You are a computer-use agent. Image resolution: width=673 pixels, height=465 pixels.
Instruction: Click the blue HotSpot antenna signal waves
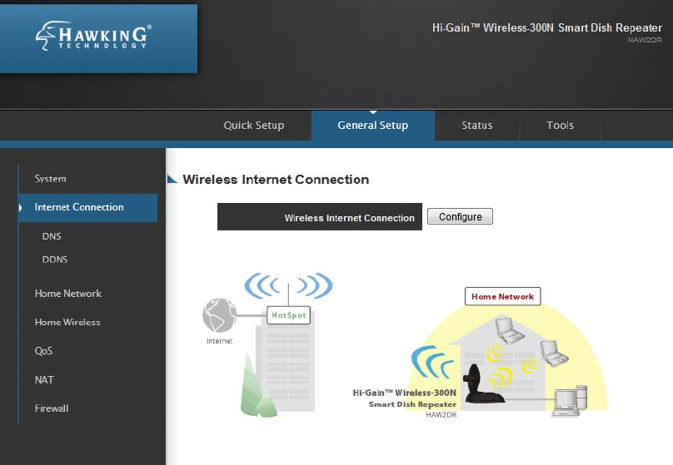[x=288, y=285]
